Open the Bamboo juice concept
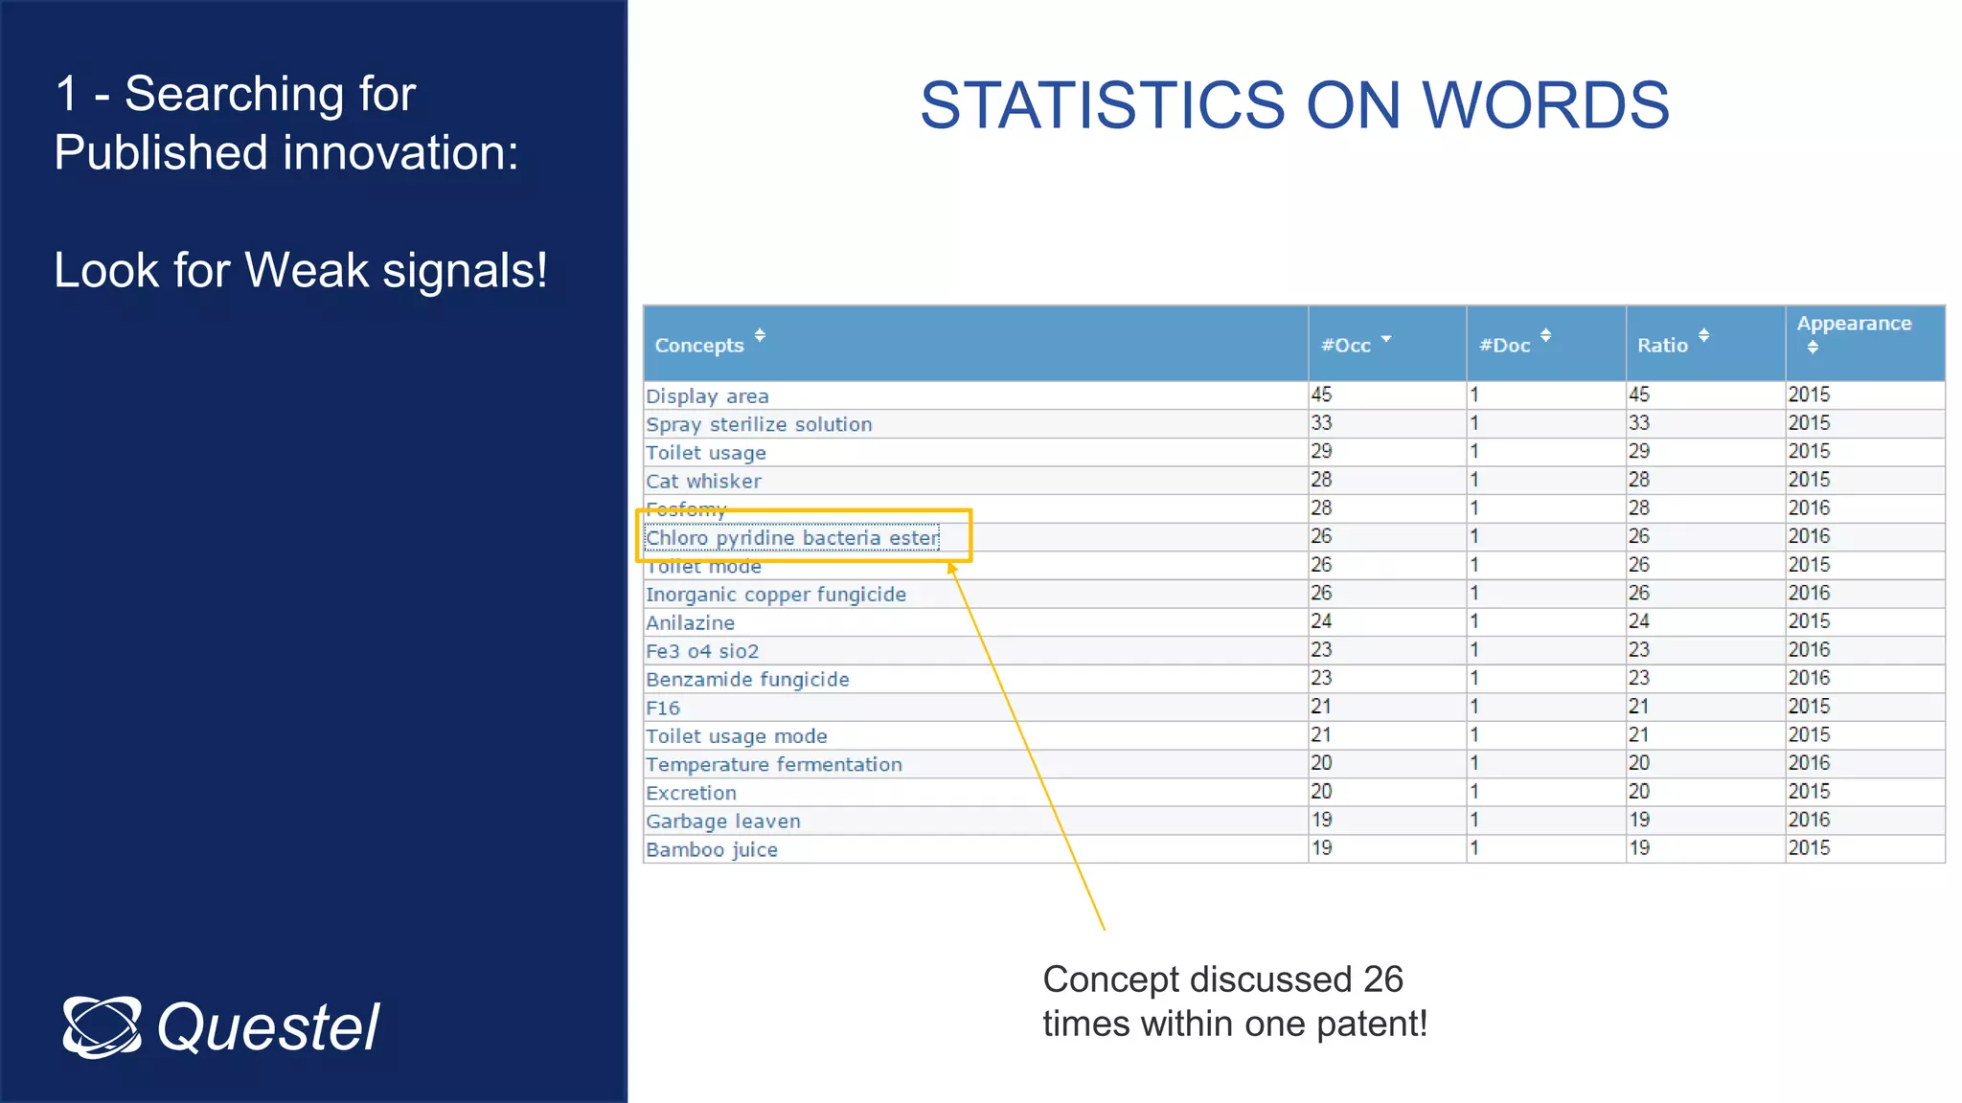Viewport: 1962px width, 1103px height. click(712, 850)
